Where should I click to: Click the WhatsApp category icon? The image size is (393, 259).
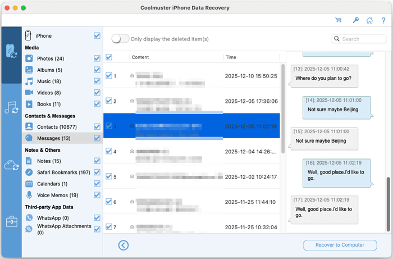pyautogui.click(x=29, y=217)
